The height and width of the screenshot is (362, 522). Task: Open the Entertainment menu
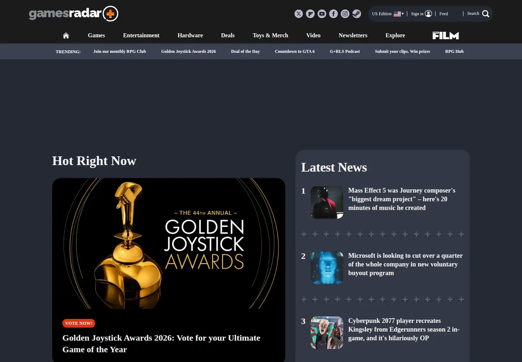[141, 35]
